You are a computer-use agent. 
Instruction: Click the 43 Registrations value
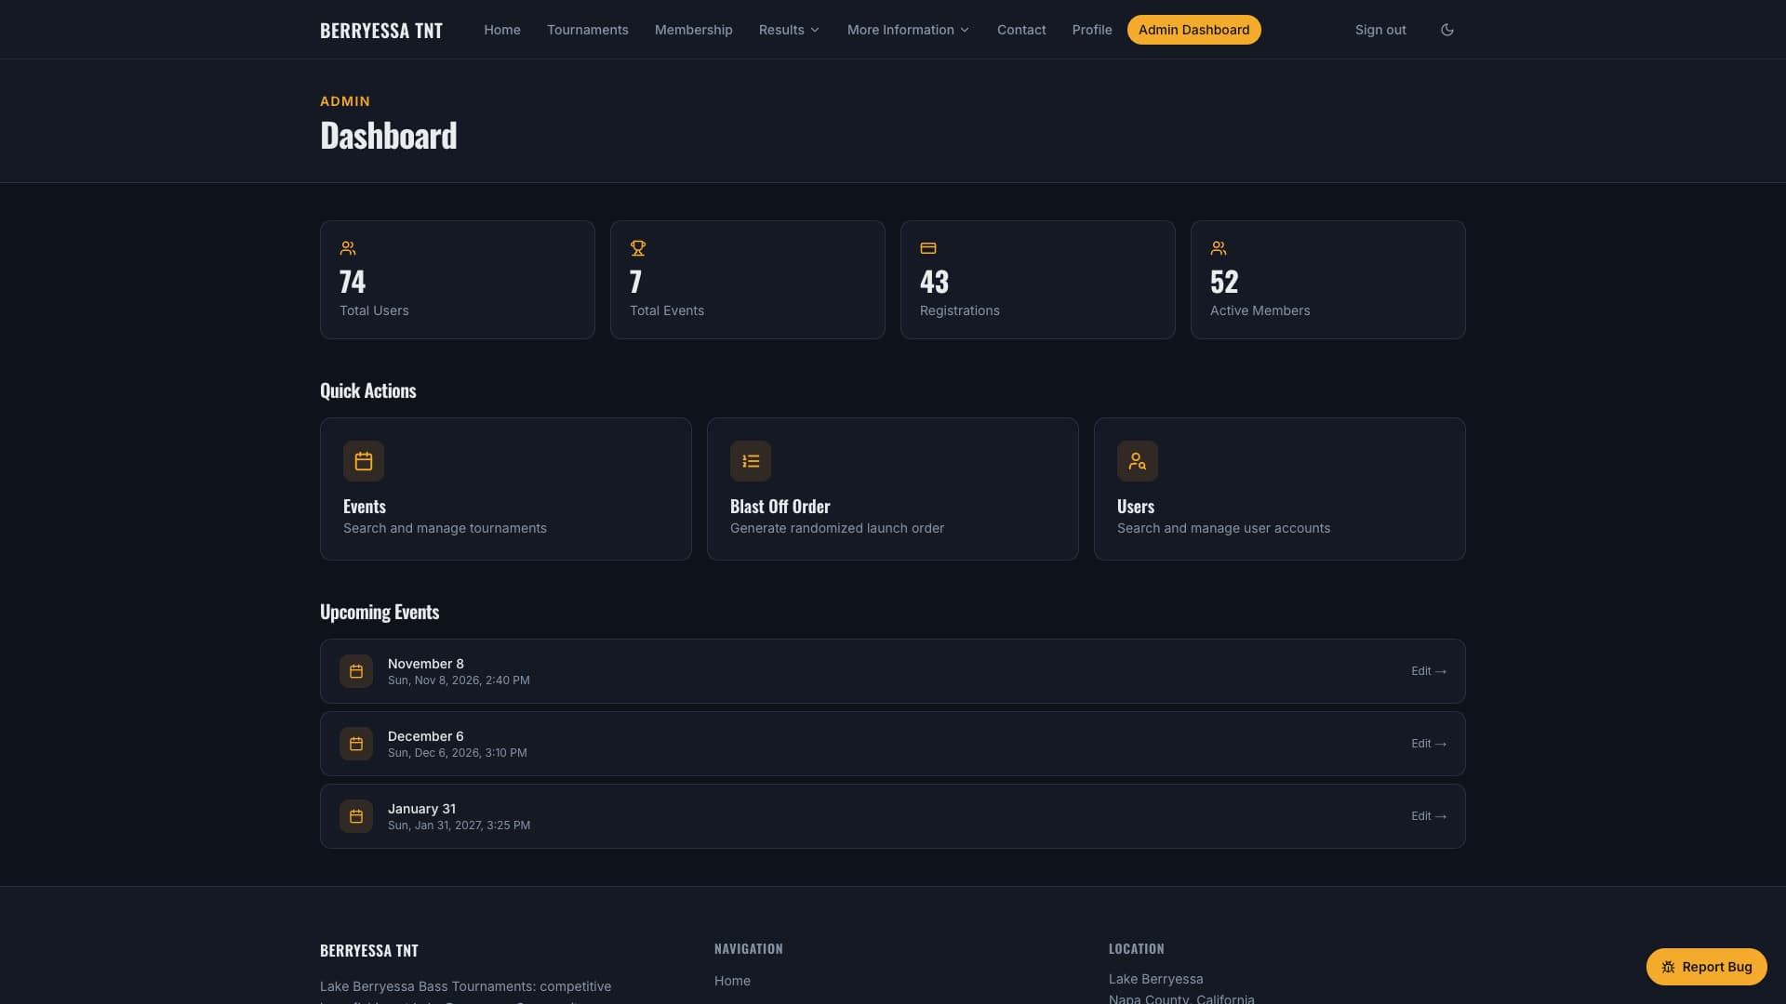point(934,282)
